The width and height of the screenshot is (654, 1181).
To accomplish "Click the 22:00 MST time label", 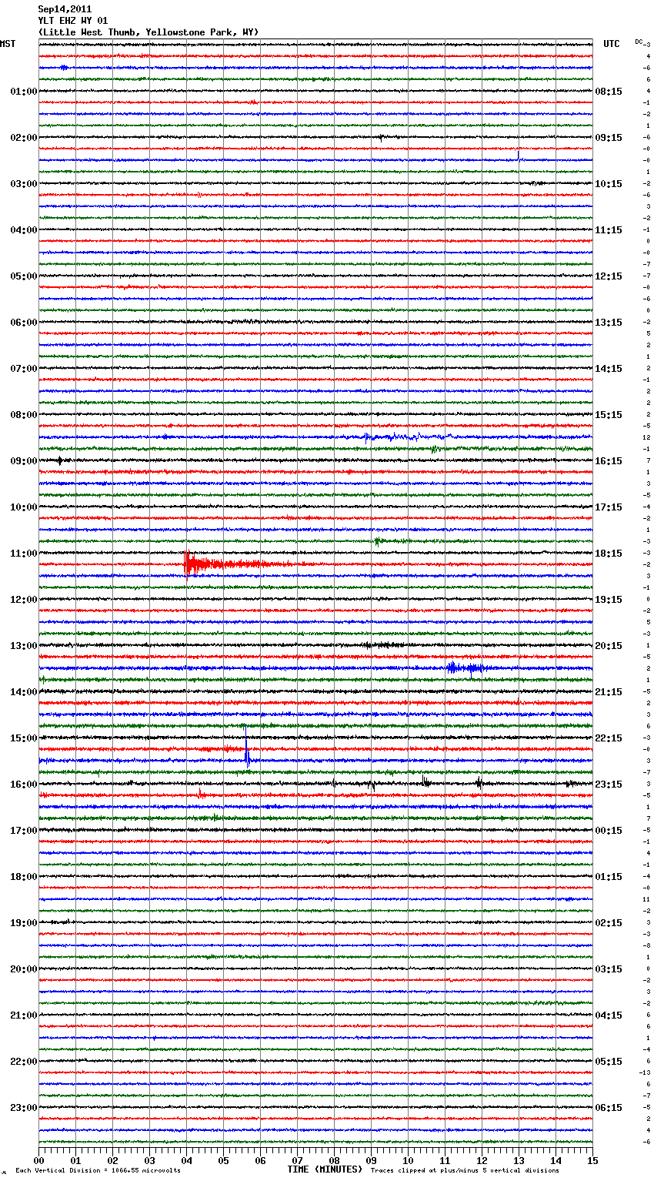I will point(24,1062).
